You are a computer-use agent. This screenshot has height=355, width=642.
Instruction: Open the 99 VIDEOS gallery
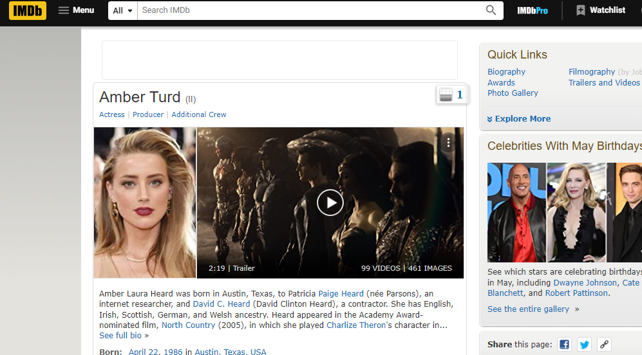381,268
